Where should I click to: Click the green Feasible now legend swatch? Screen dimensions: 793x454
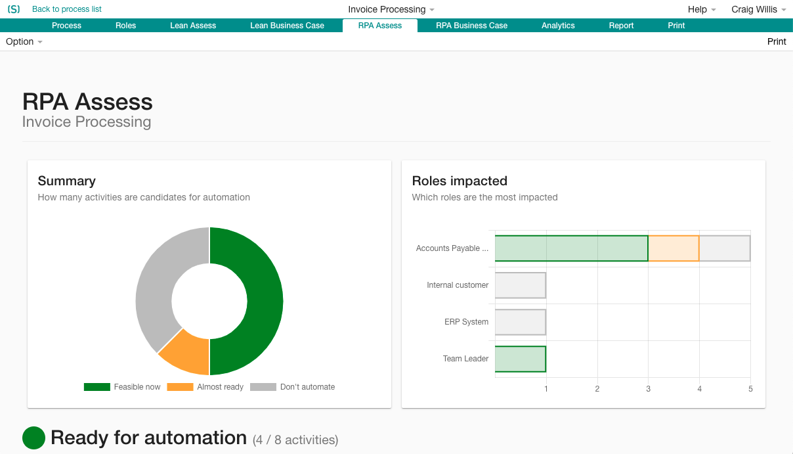coord(96,387)
